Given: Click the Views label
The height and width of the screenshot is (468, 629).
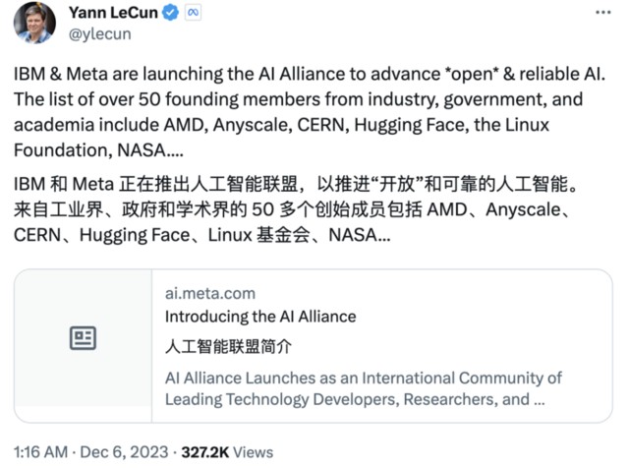Looking at the screenshot, I should 255,450.
